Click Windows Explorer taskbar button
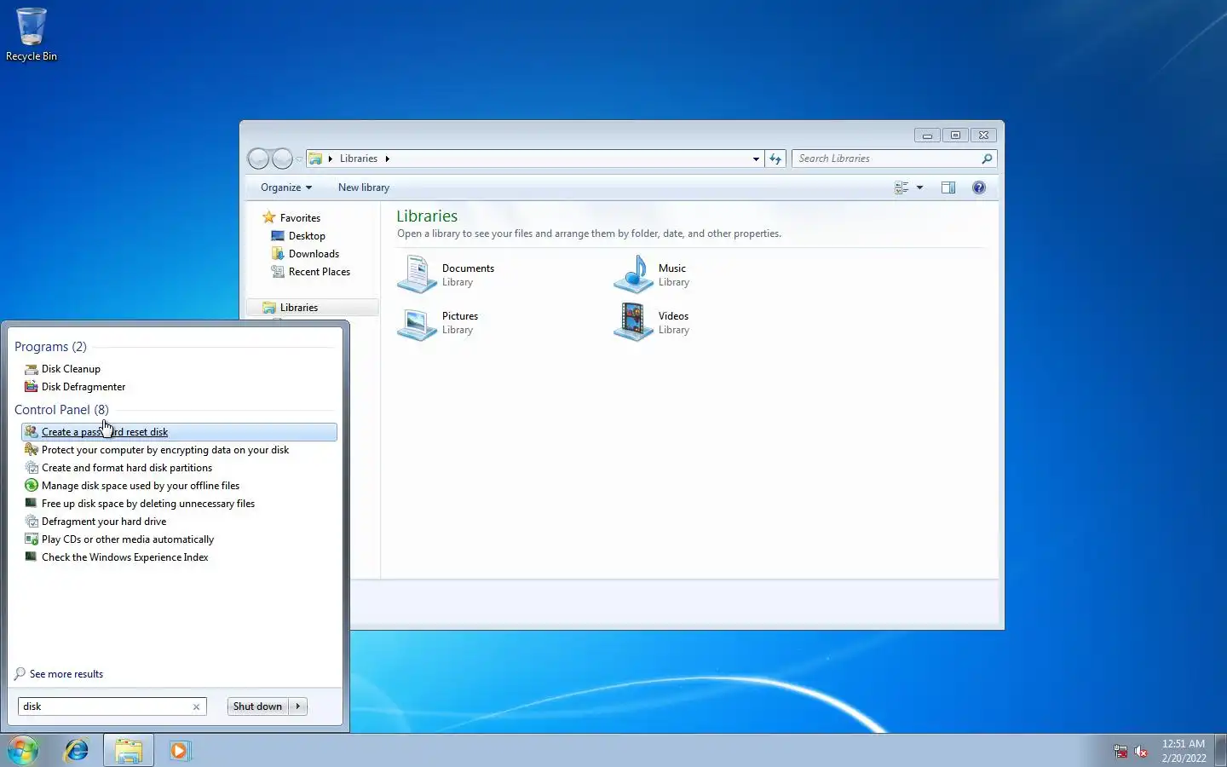 point(129,751)
